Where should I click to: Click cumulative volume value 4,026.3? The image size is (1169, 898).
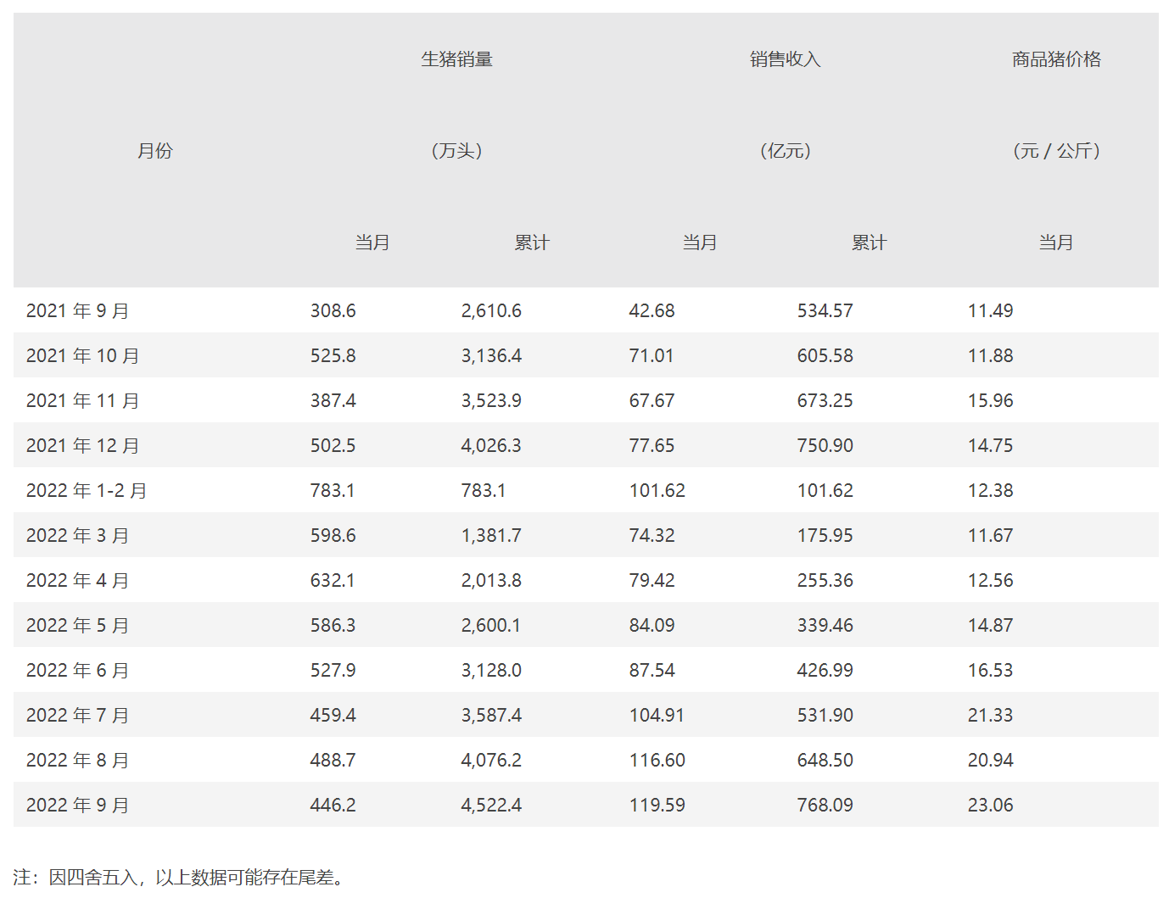[491, 446]
